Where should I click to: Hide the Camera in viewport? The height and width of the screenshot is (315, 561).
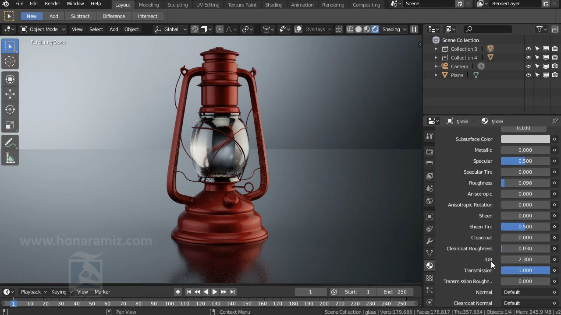click(529, 66)
